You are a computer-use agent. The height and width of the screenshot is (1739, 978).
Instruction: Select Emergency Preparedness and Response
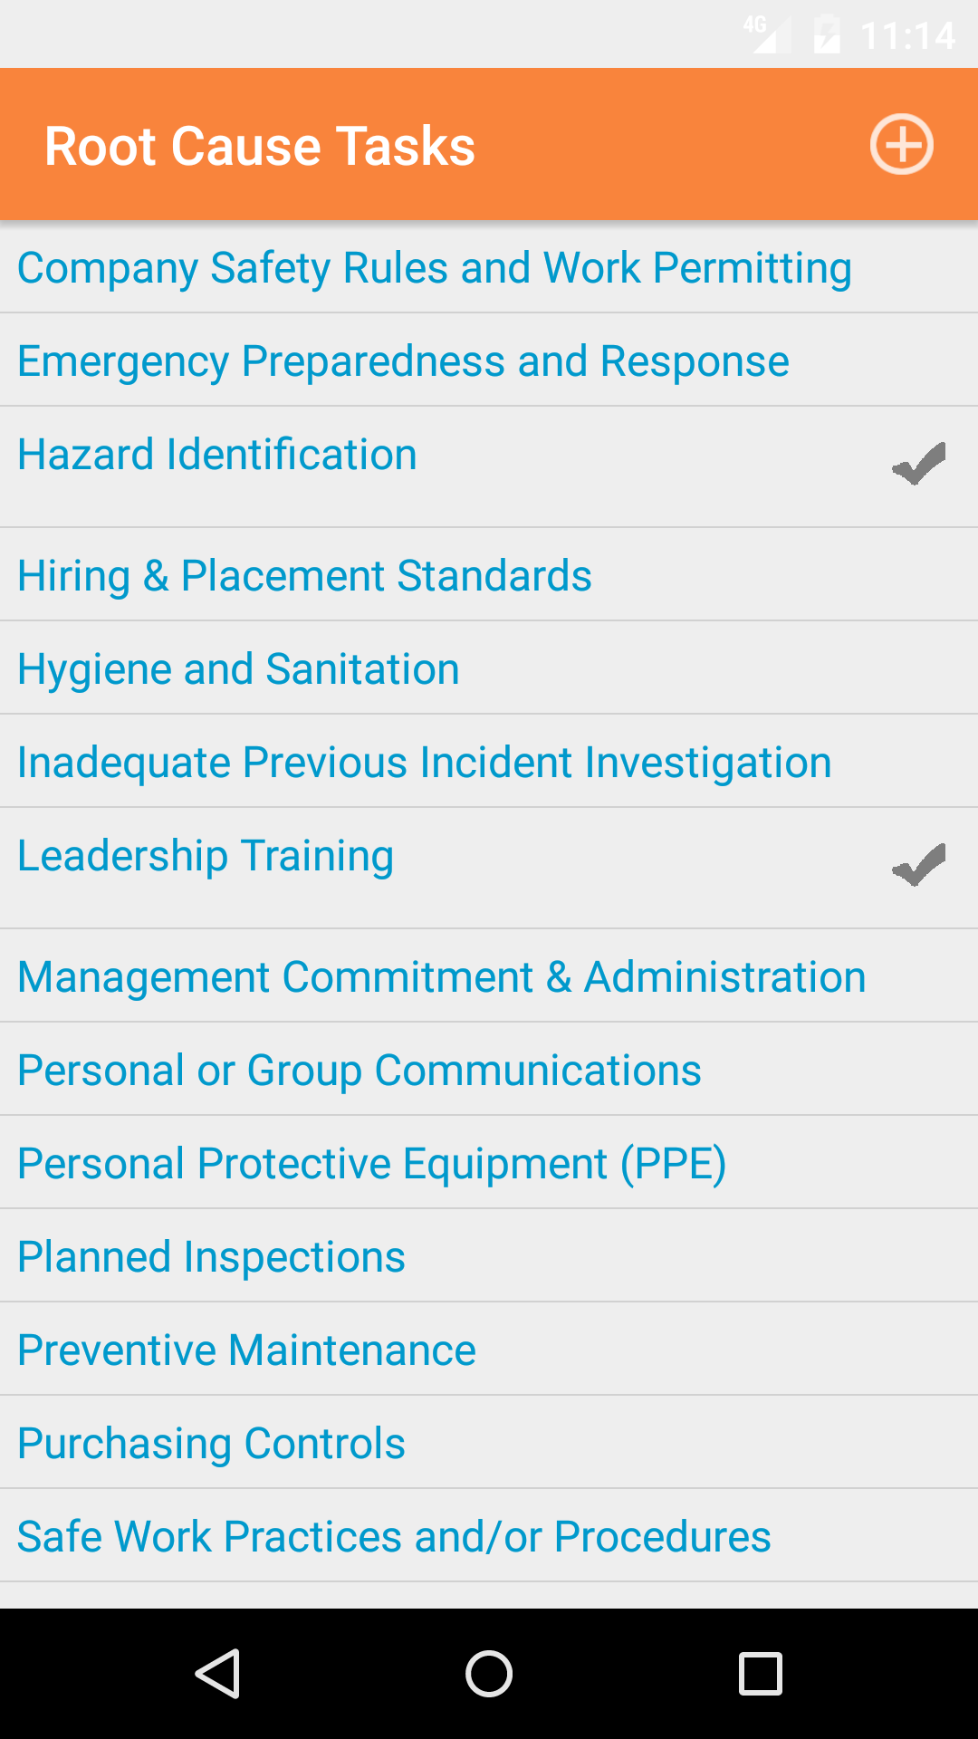[x=403, y=361]
